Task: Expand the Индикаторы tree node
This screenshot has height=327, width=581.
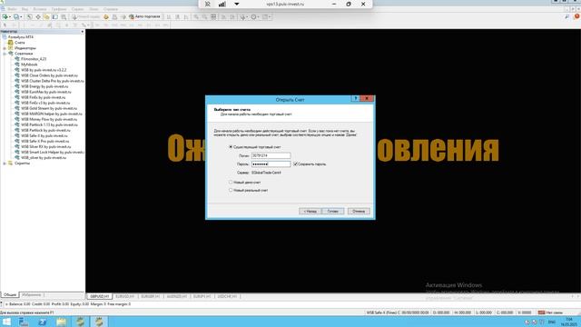Action: pos(5,48)
